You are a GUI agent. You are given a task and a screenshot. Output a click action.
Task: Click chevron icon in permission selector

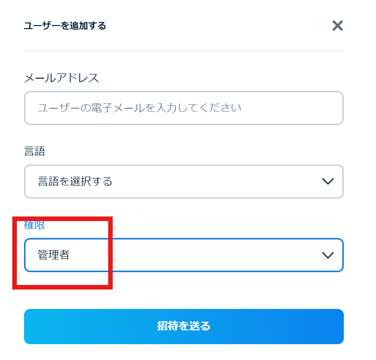coord(328,255)
